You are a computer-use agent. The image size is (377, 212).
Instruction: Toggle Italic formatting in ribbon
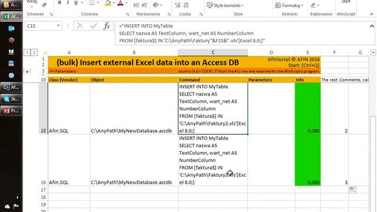coord(68,2)
